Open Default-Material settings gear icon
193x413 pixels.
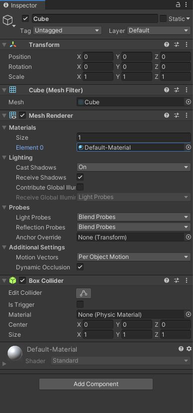coord(189,349)
